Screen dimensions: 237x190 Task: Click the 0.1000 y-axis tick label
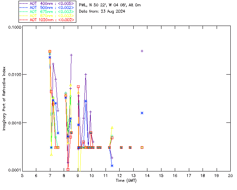click(15, 27)
